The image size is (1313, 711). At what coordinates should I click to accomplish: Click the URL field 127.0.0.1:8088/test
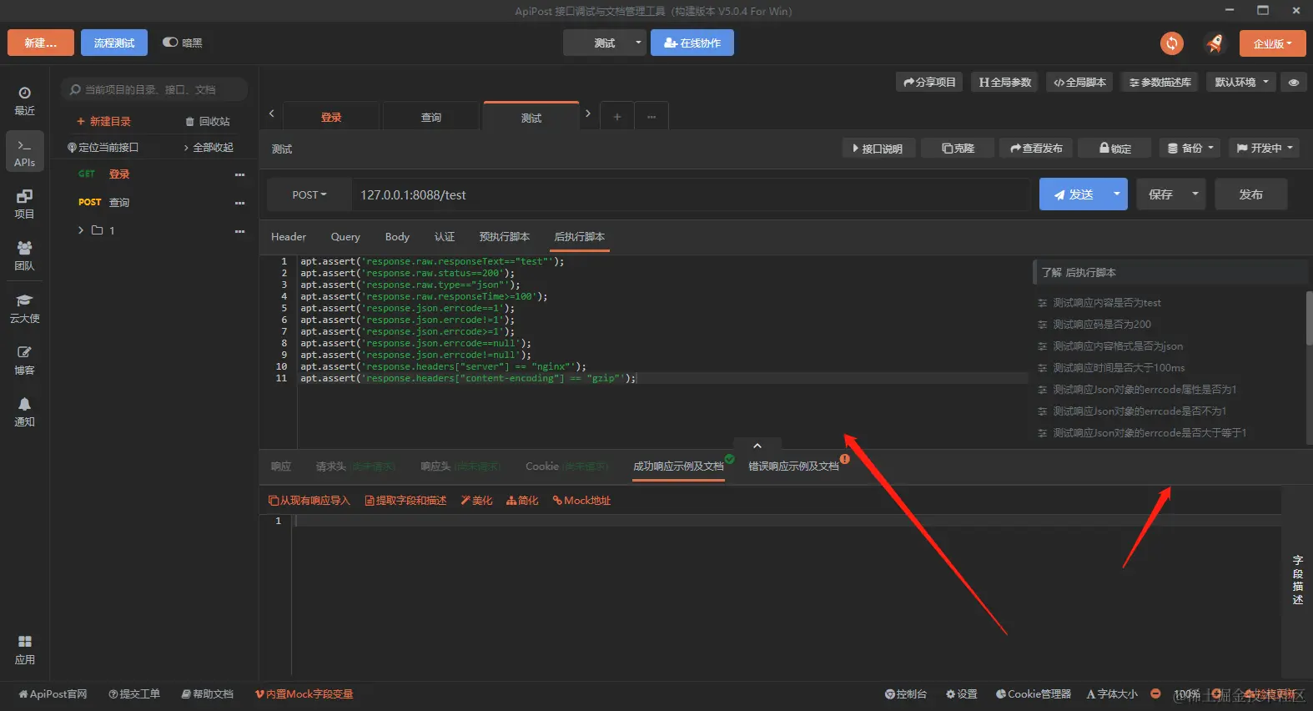click(691, 195)
